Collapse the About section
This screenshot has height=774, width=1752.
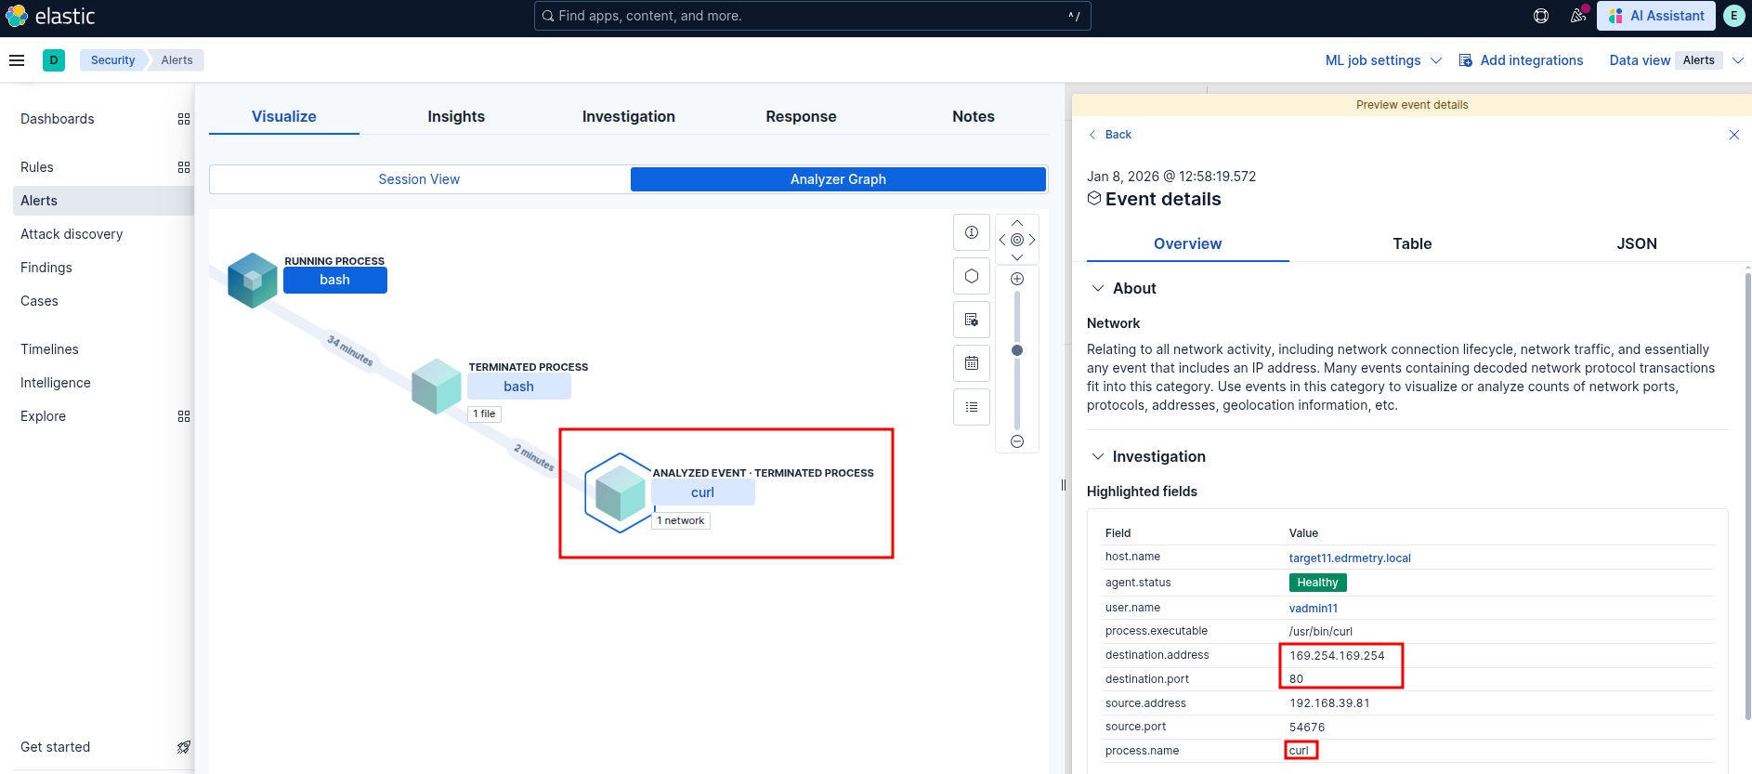(1098, 289)
